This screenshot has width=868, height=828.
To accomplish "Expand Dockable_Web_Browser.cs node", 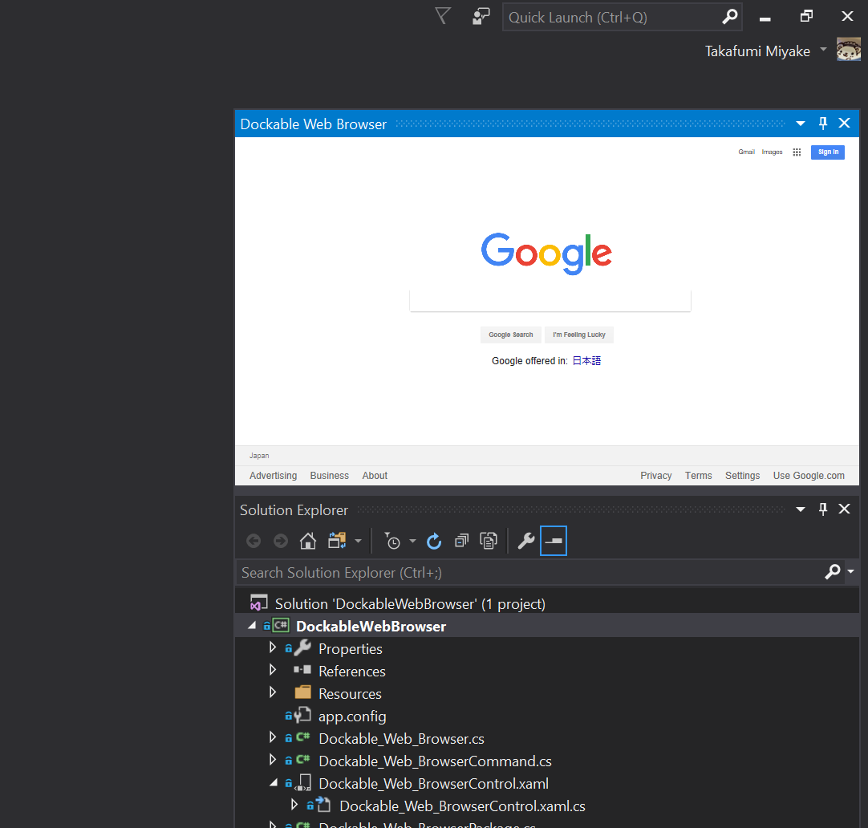I will pos(273,737).
